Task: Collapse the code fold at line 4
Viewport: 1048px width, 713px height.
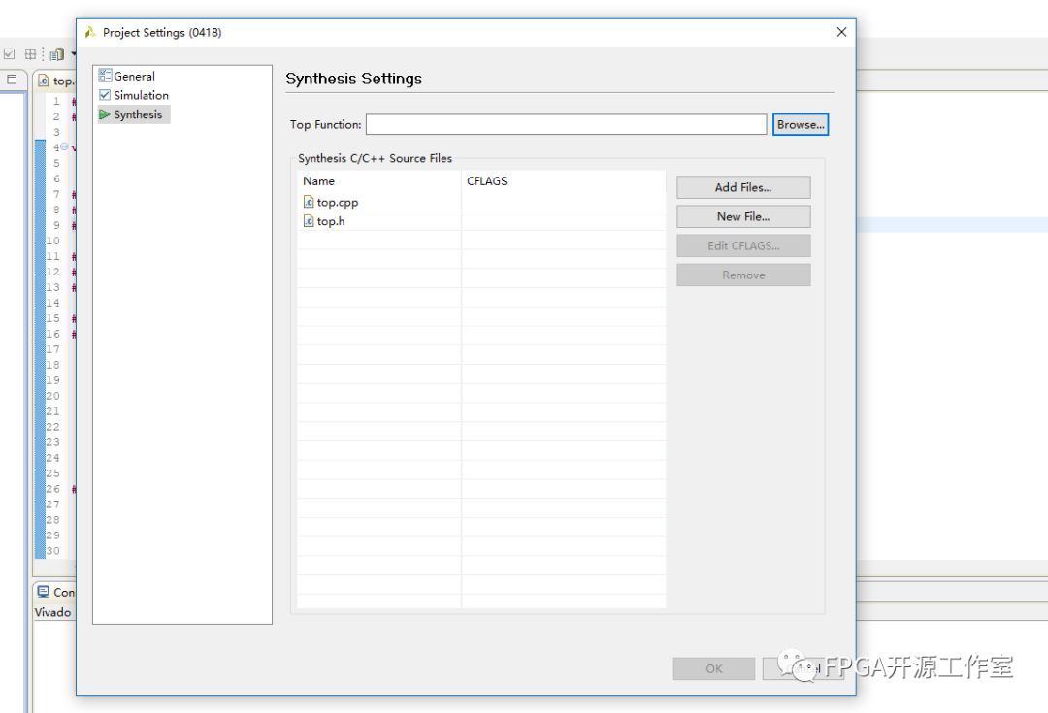Action: tap(64, 147)
